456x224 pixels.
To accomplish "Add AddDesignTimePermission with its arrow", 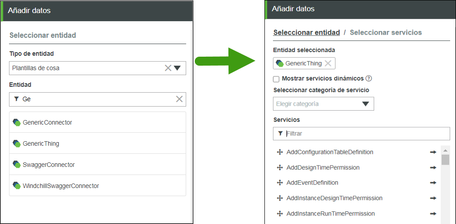I will pyautogui.click(x=434, y=167).
